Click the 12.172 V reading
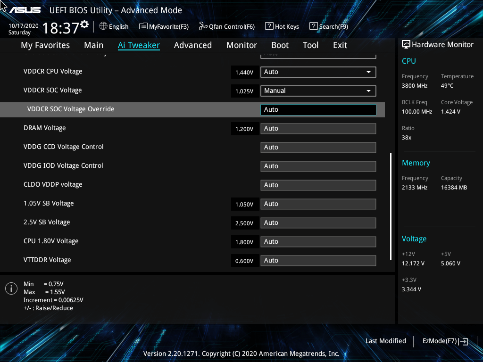 click(x=413, y=263)
